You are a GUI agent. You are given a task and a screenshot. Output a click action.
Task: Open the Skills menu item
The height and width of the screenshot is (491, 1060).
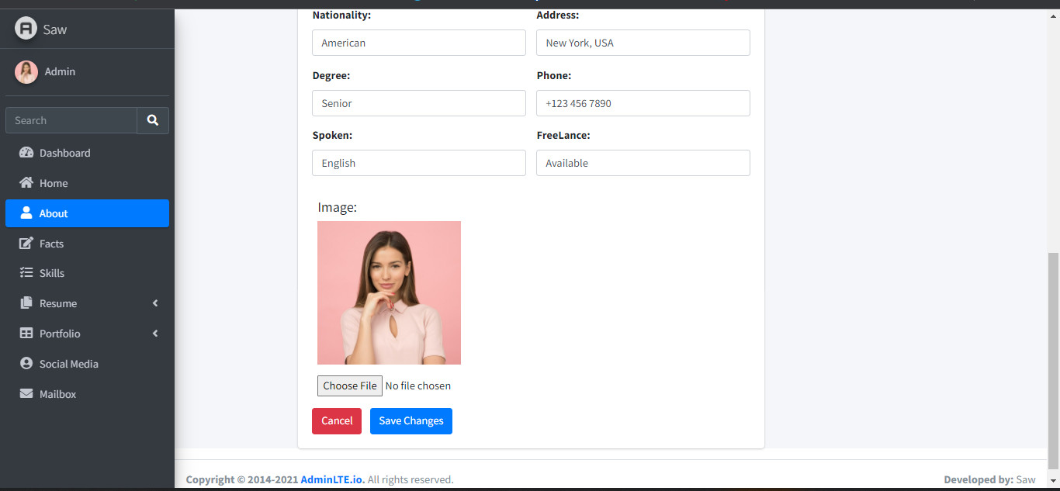(x=87, y=273)
